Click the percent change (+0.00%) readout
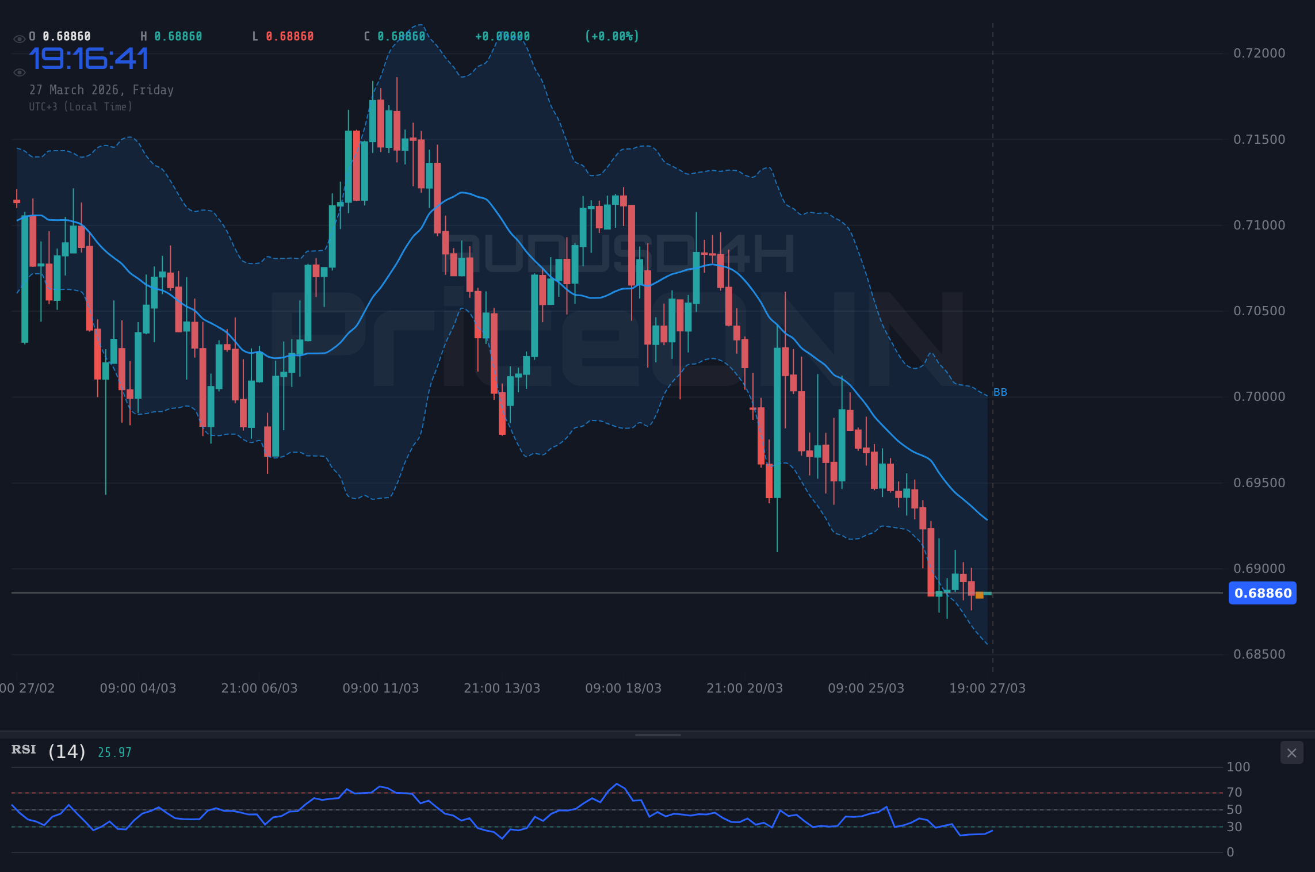This screenshot has width=1315, height=872. (x=611, y=36)
